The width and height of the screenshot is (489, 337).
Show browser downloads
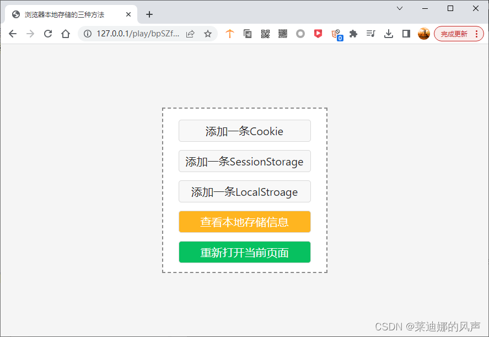pos(389,34)
